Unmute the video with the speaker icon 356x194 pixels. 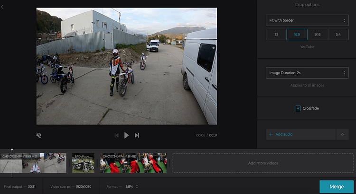[x=39, y=135]
